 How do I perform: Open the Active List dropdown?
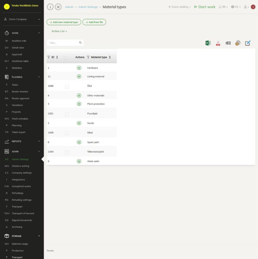[x=59, y=31]
